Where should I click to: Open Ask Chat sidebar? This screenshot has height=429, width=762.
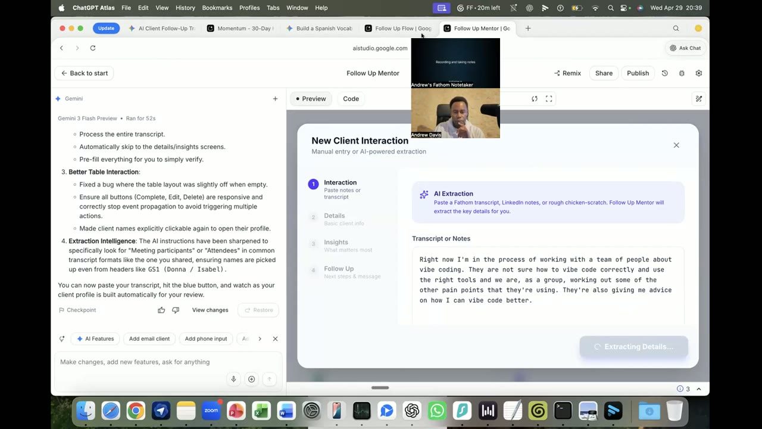click(x=685, y=48)
